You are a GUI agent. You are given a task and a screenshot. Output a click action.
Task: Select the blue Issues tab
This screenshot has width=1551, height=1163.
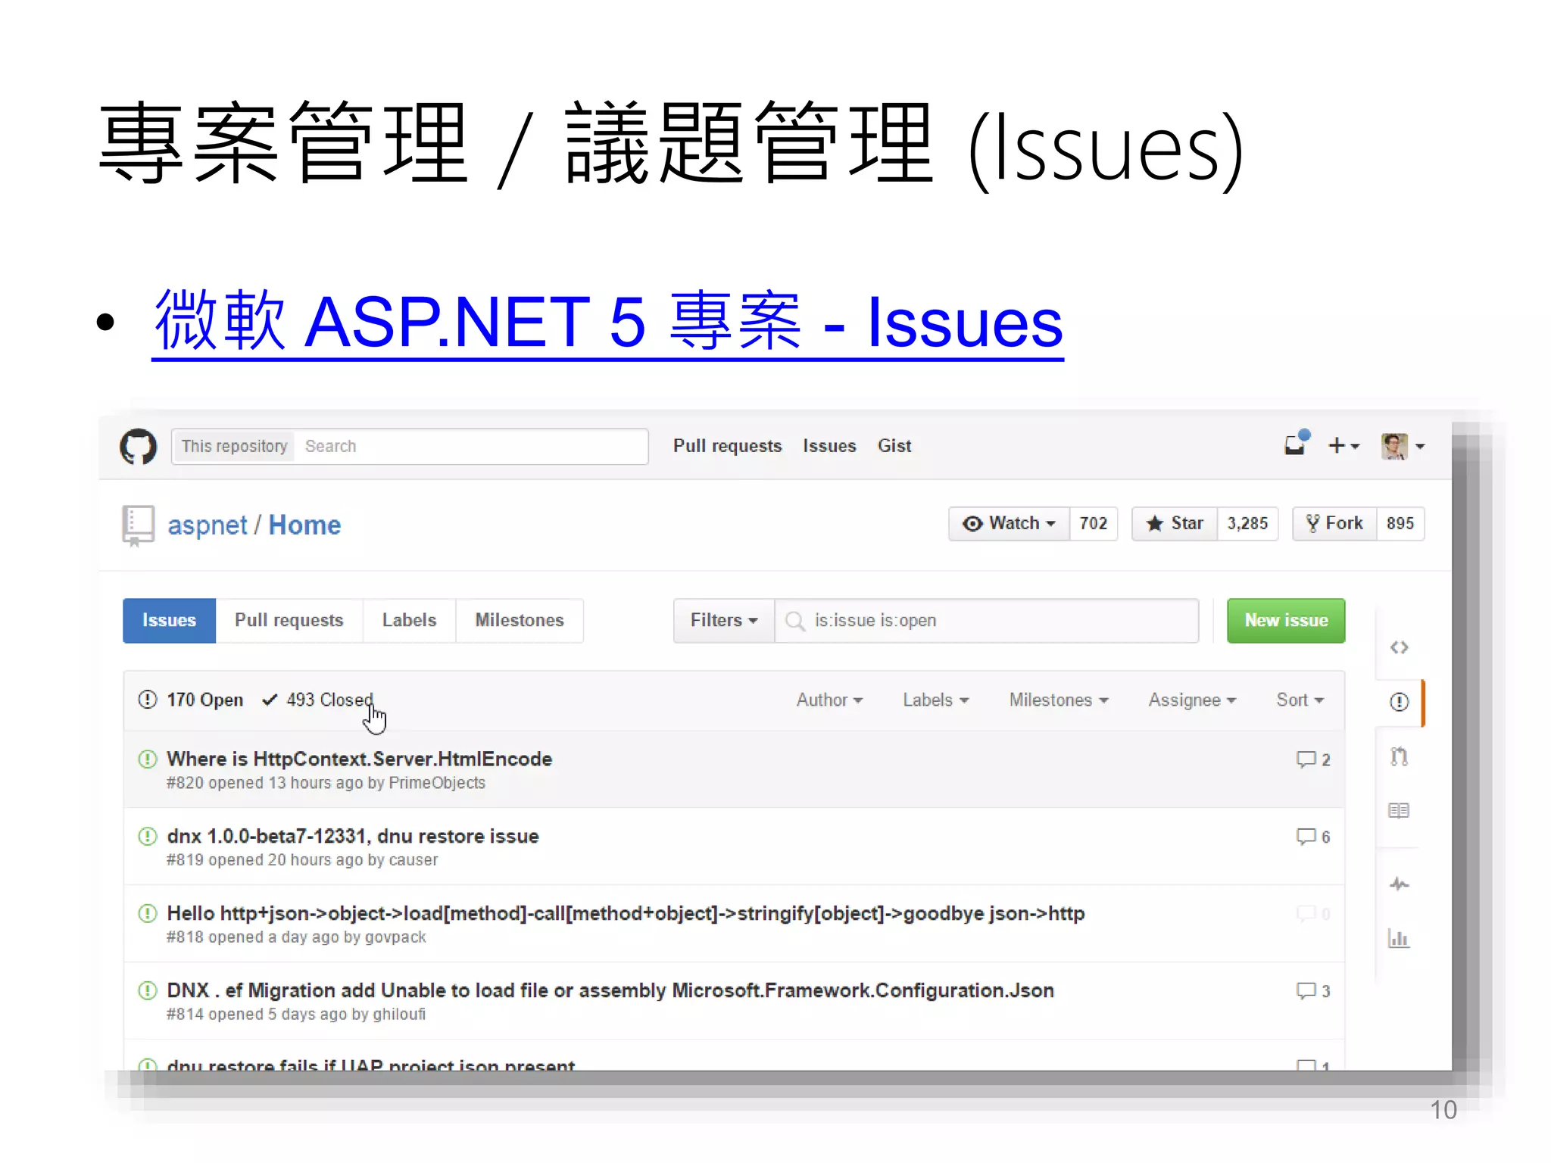click(170, 621)
